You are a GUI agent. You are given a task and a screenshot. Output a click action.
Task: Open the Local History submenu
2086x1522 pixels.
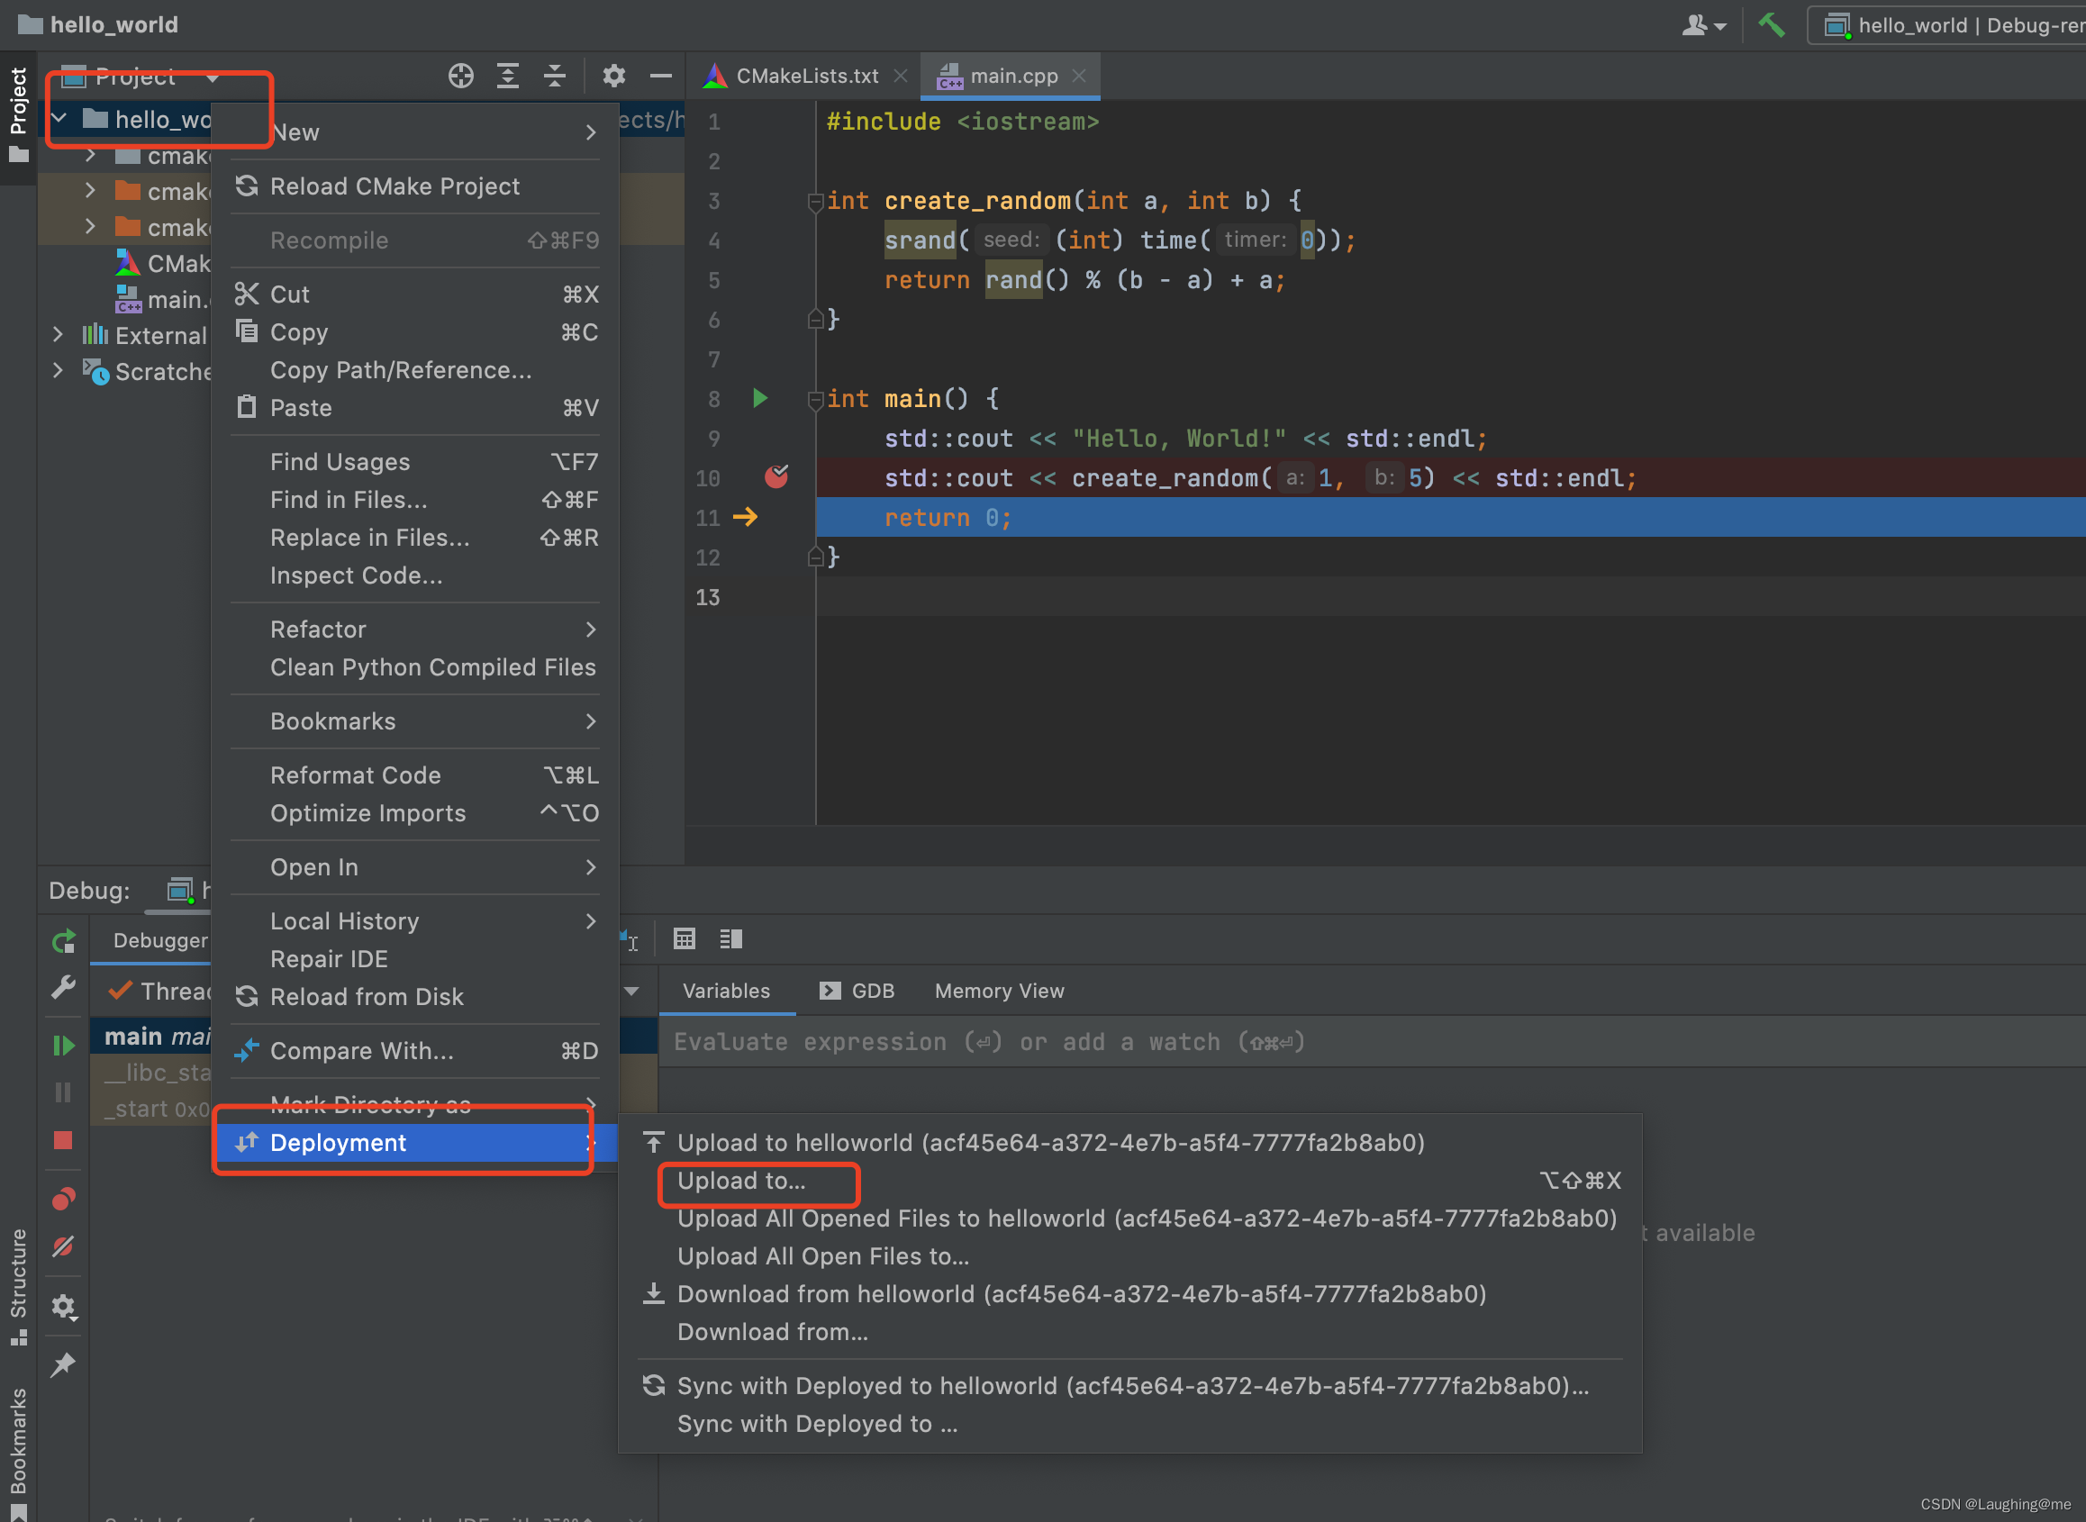pos(414,921)
